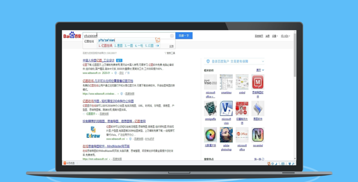Click the red M mind-map software icon
Screen dimensions: 358x182
pyautogui.click(x=258, y=82)
